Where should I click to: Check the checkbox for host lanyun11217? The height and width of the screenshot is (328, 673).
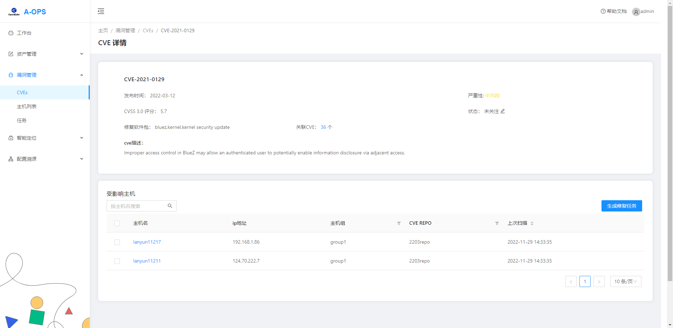[x=117, y=242]
